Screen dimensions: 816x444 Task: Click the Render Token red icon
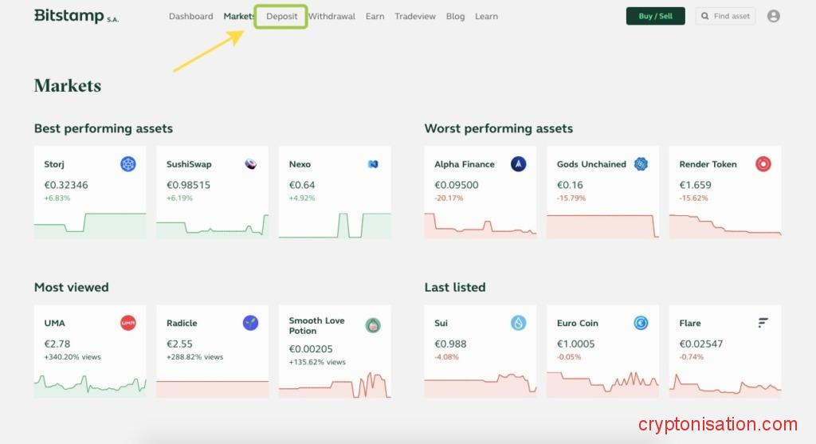pyautogui.click(x=763, y=164)
